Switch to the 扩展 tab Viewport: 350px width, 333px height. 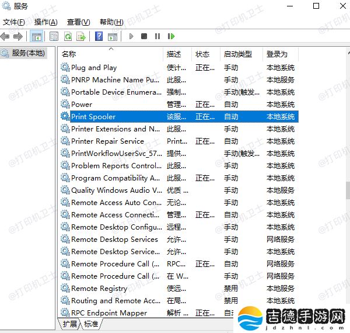click(x=69, y=324)
